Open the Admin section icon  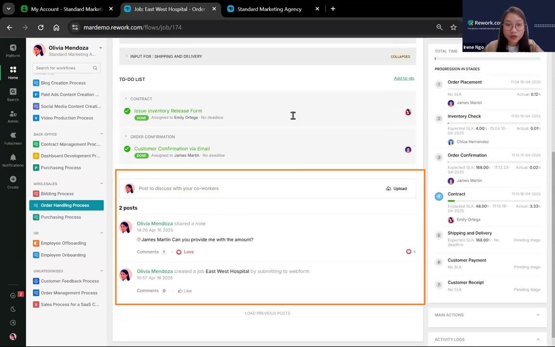point(13,117)
